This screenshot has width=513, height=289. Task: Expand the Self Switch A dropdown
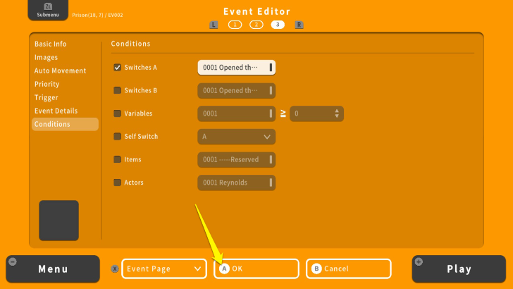tap(237, 137)
